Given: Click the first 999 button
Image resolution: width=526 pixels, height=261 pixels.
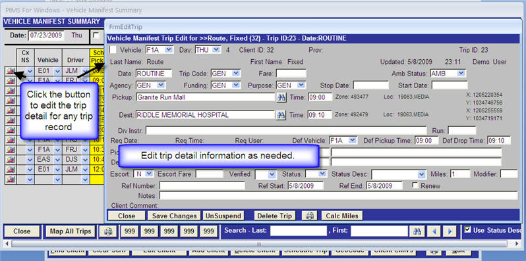Looking at the screenshot, I should pyautogui.click(x=130, y=231).
